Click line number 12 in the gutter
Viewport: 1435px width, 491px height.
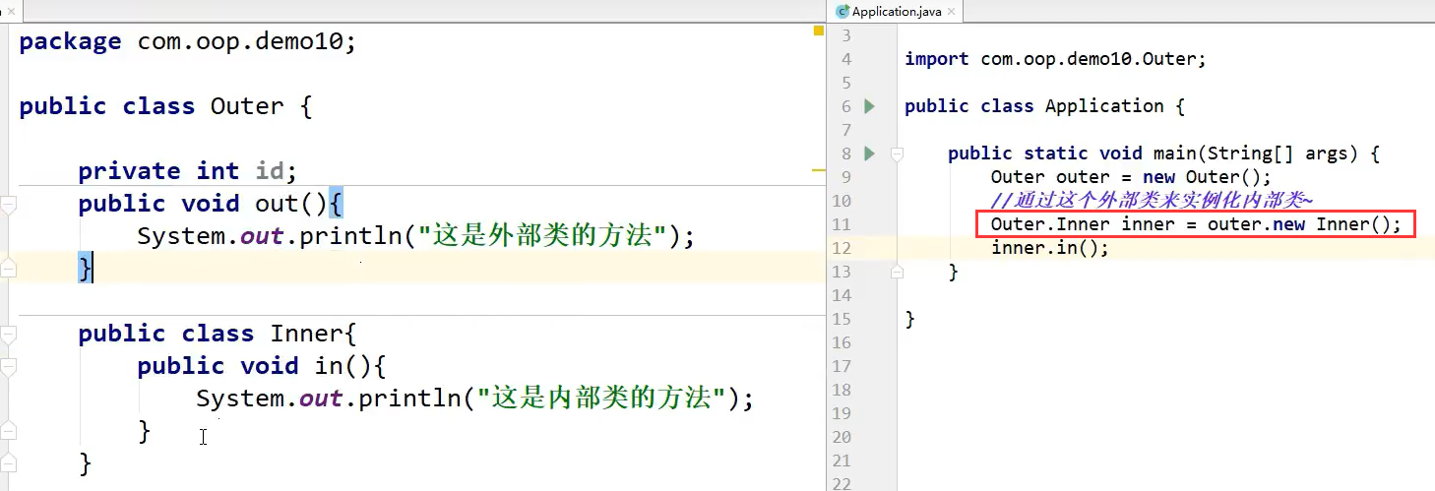coord(842,248)
